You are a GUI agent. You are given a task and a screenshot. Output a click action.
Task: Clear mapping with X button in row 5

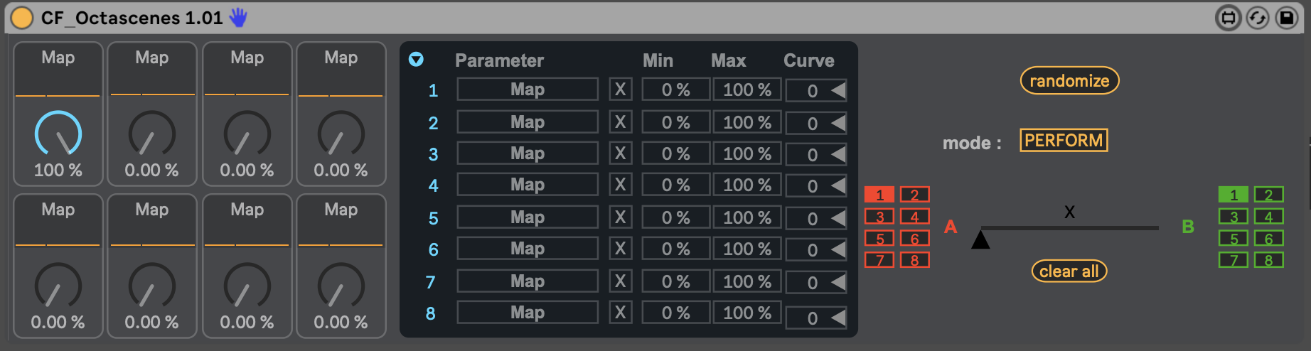pyautogui.click(x=620, y=217)
